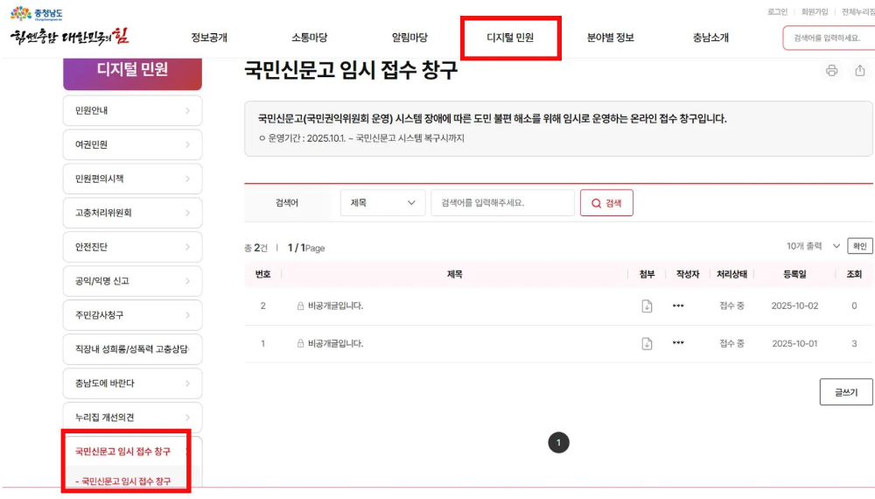Screen dimensions: 875x499
Task: Download attachment of post number 1
Action: pos(647,344)
